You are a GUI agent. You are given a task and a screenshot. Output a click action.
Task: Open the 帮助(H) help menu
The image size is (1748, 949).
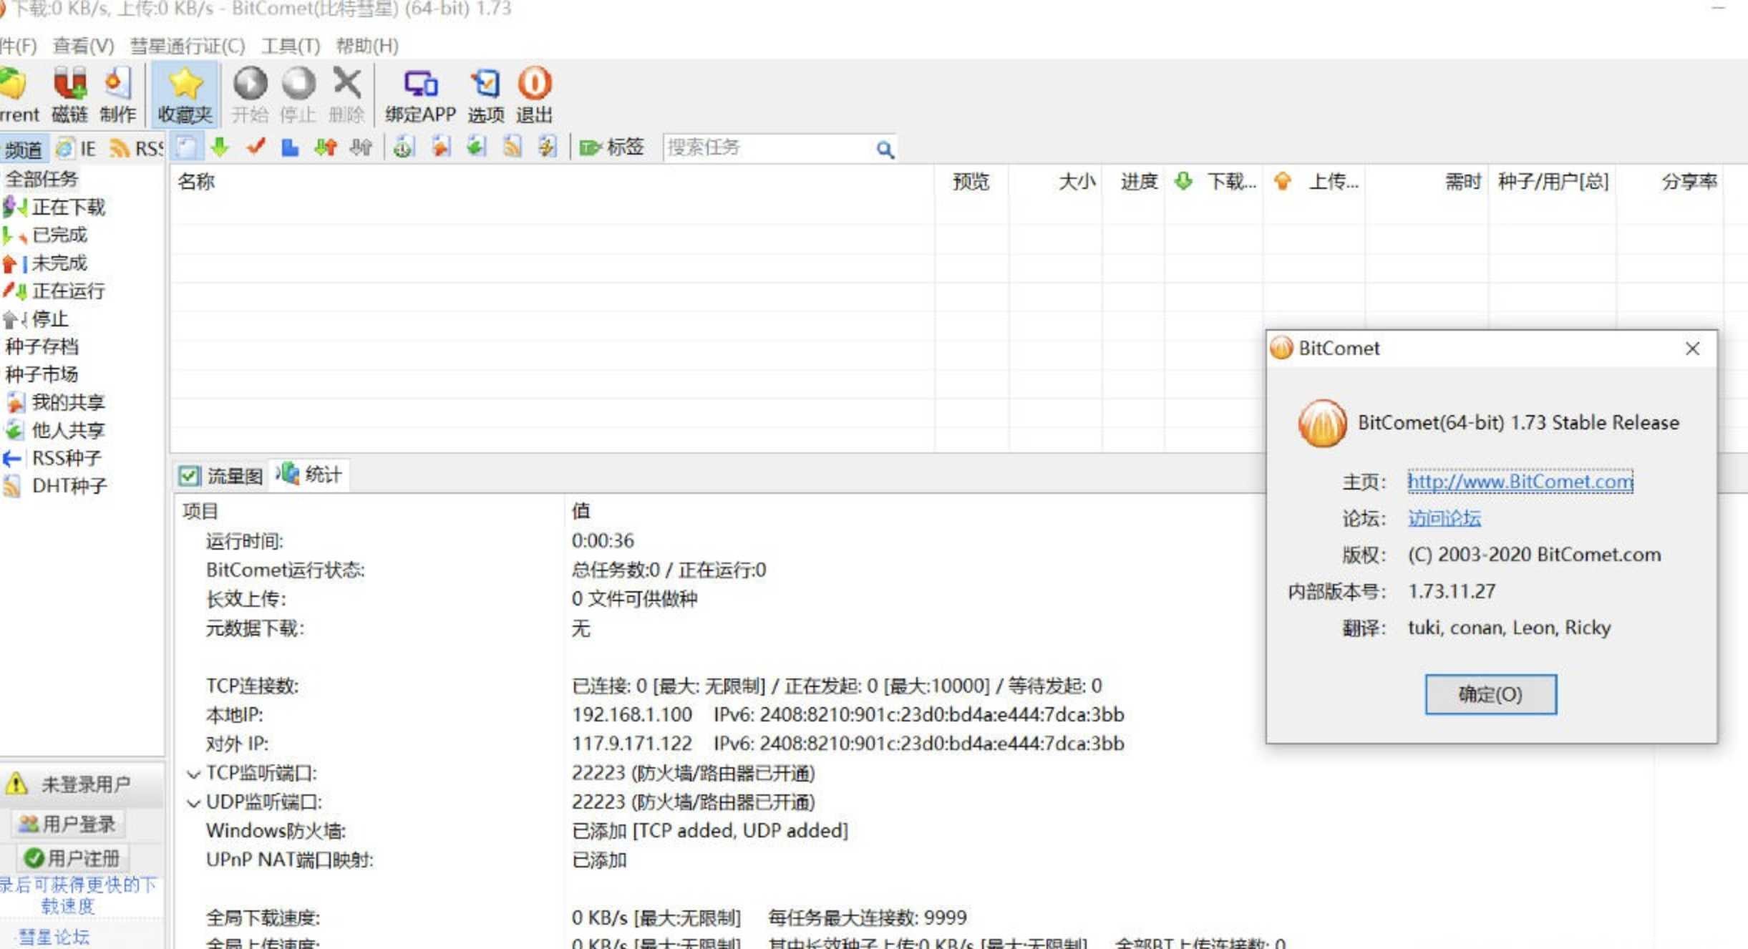367,46
